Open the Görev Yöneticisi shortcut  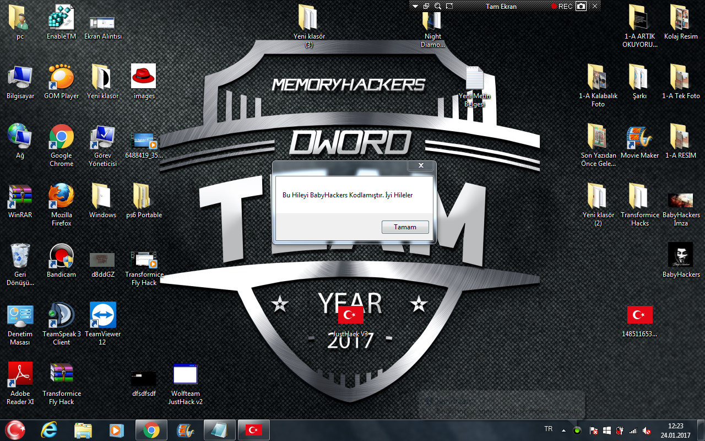tap(103, 146)
